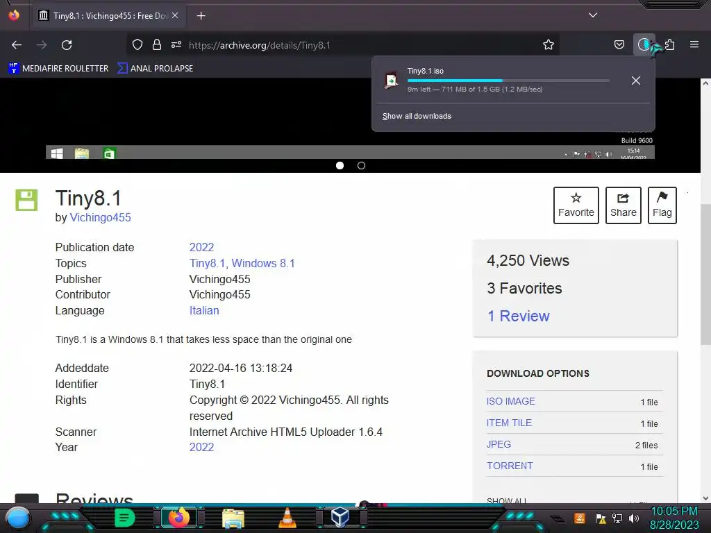The height and width of the screenshot is (533, 711).
Task: Click the taskbar clock 10:05 PM
Action: tap(674, 518)
